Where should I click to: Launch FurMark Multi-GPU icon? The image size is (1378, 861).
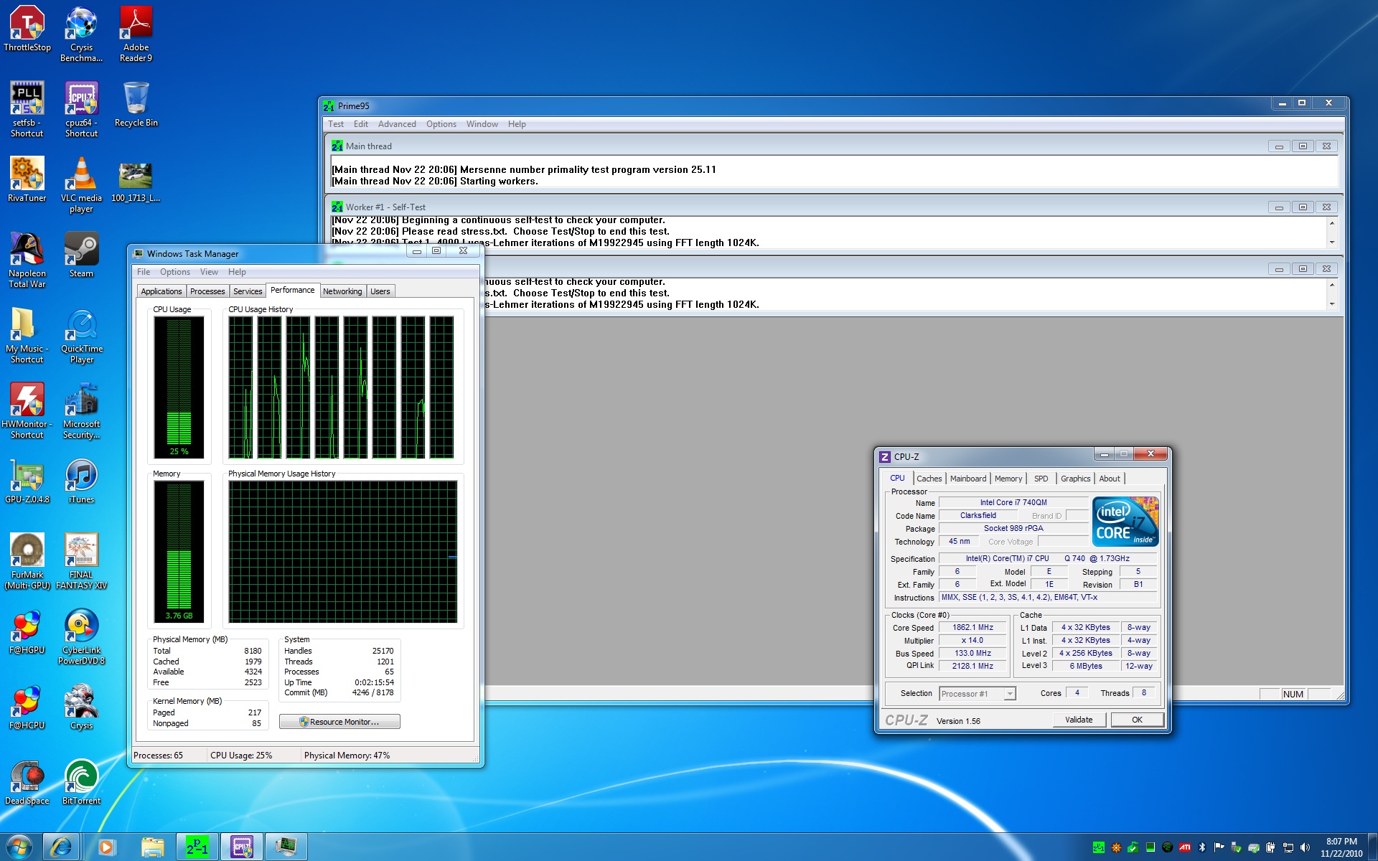point(27,561)
